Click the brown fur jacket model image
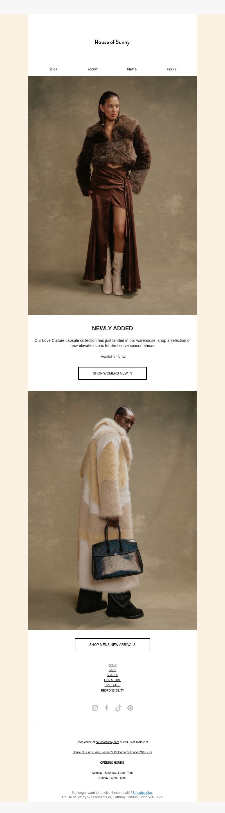Viewport: 225px width, 813px height. coord(112,196)
